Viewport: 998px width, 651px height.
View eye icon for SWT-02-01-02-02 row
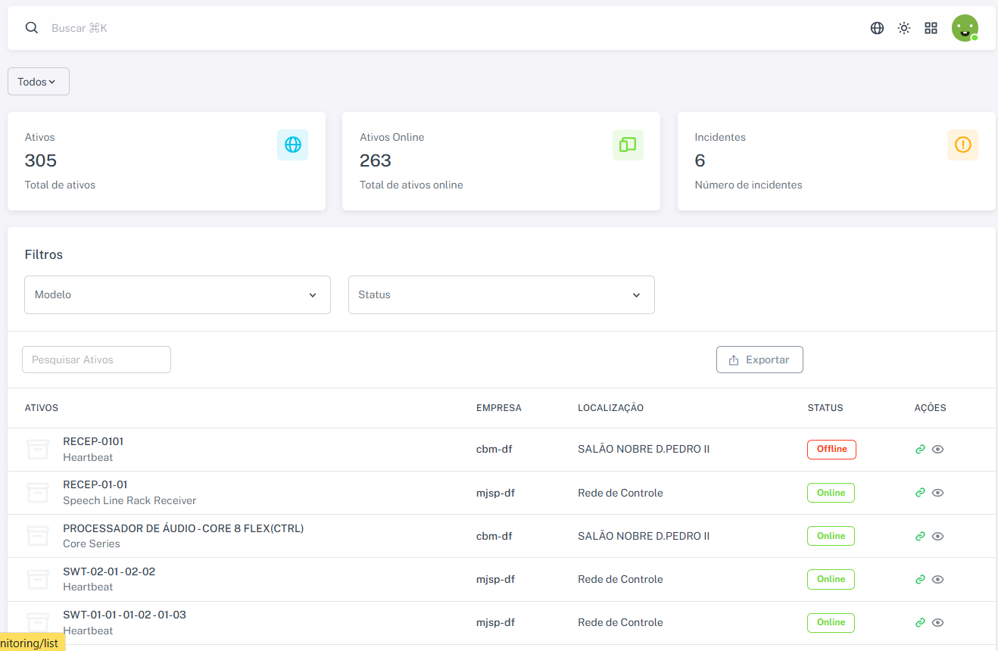(x=937, y=579)
